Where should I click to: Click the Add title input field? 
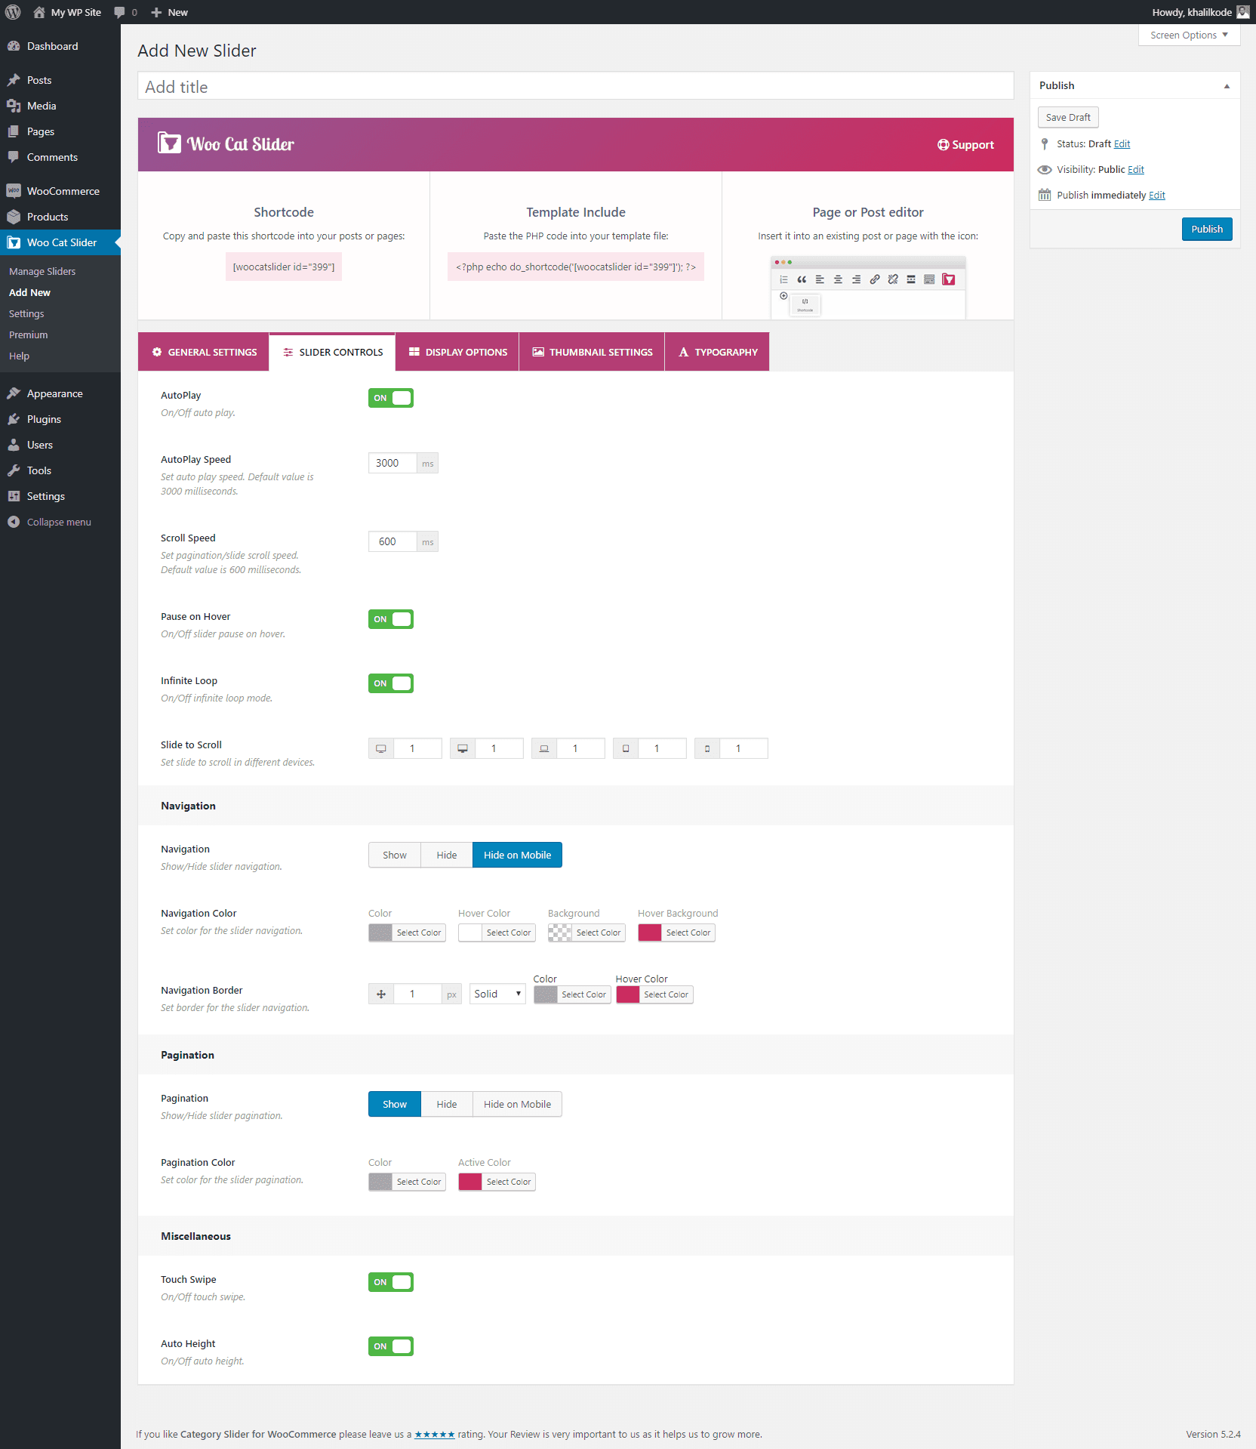click(575, 87)
